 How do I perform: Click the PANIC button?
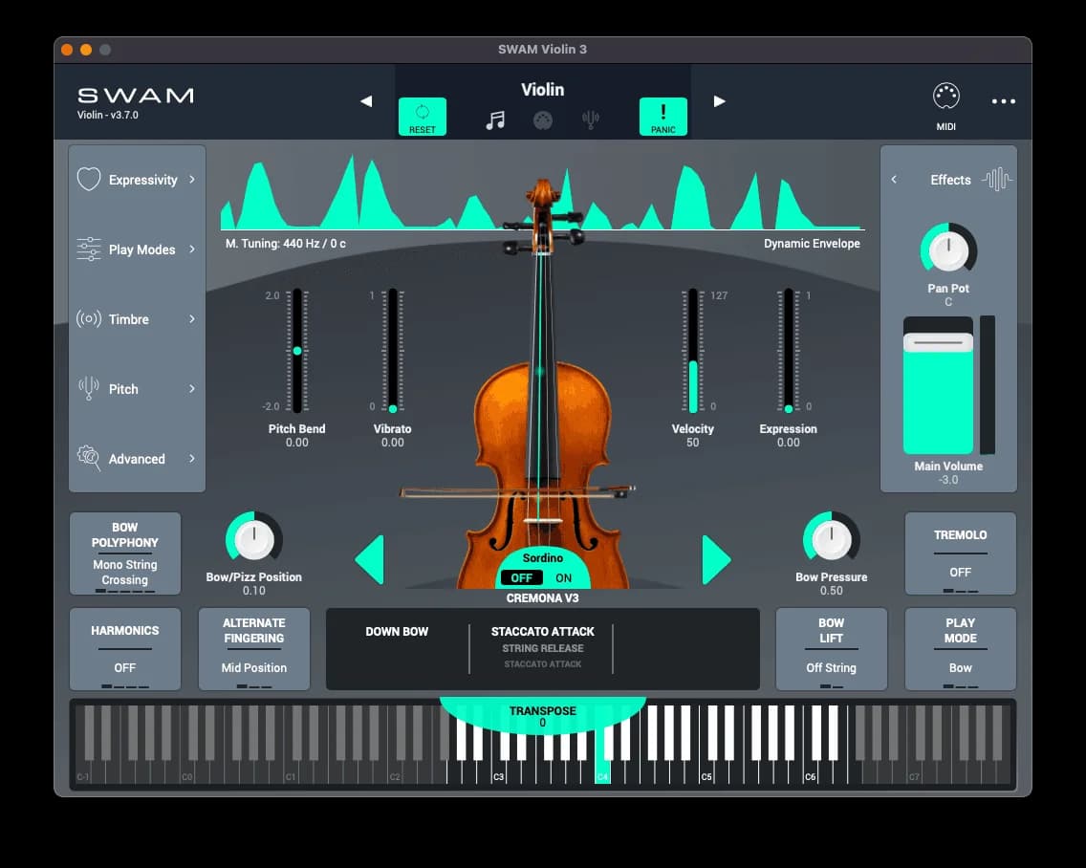pyautogui.click(x=662, y=116)
